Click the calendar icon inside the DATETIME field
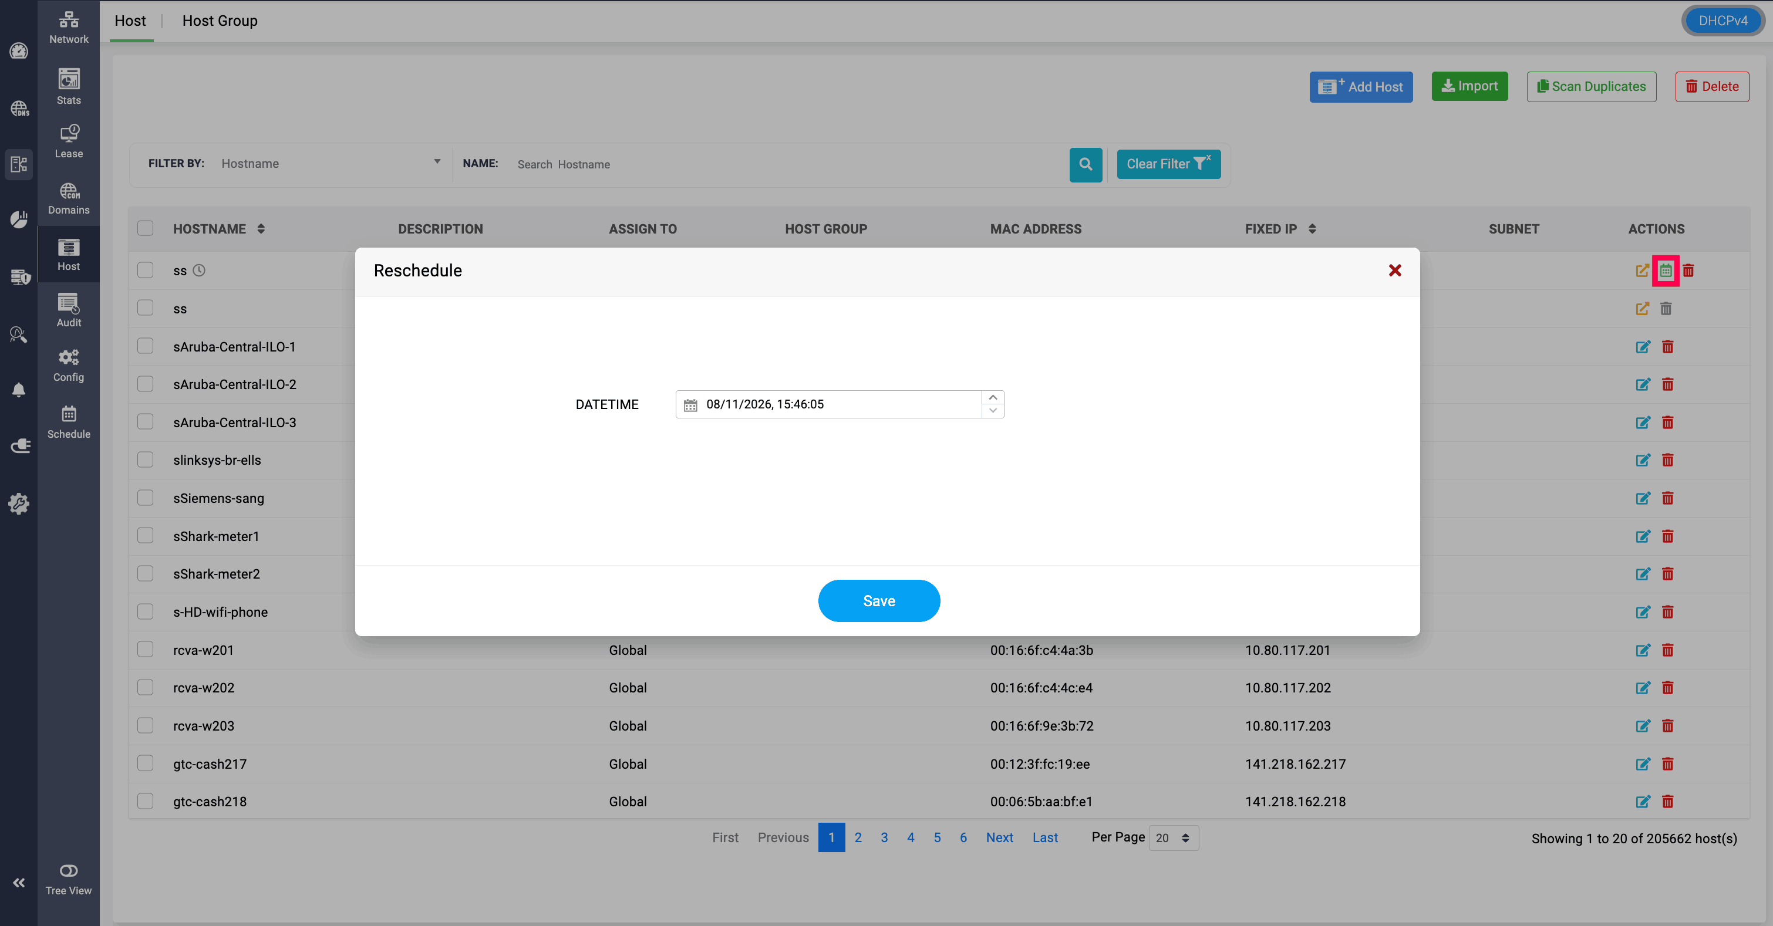Image resolution: width=1773 pixels, height=926 pixels. [690, 404]
